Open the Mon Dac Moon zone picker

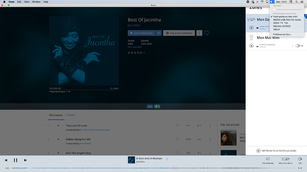click(x=286, y=160)
